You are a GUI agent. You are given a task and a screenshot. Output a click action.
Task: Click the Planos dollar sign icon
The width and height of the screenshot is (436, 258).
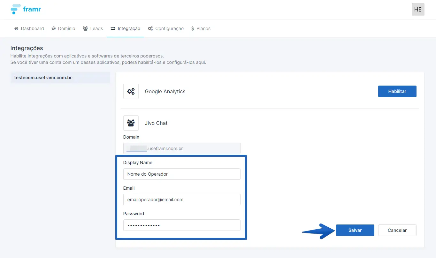pos(193,28)
